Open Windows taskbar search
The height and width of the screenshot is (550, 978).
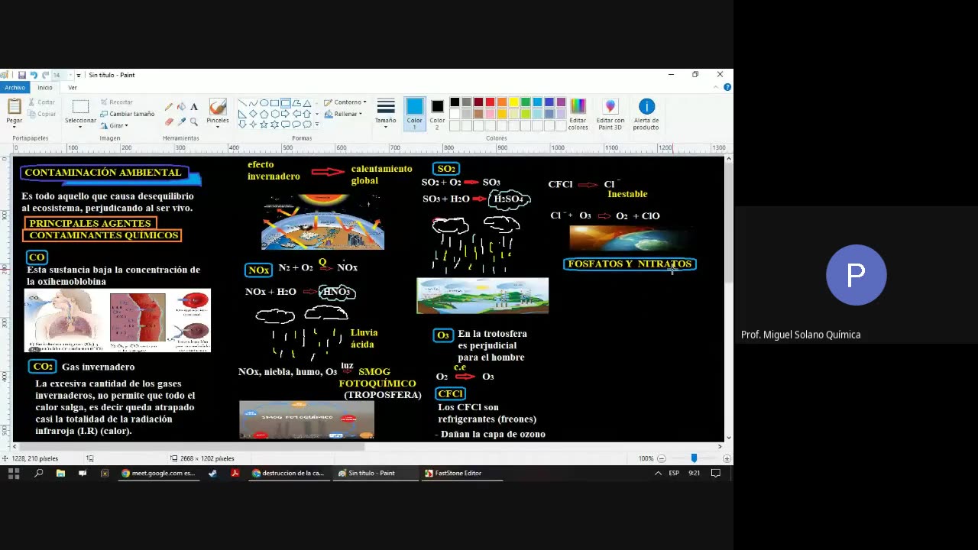click(x=39, y=473)
